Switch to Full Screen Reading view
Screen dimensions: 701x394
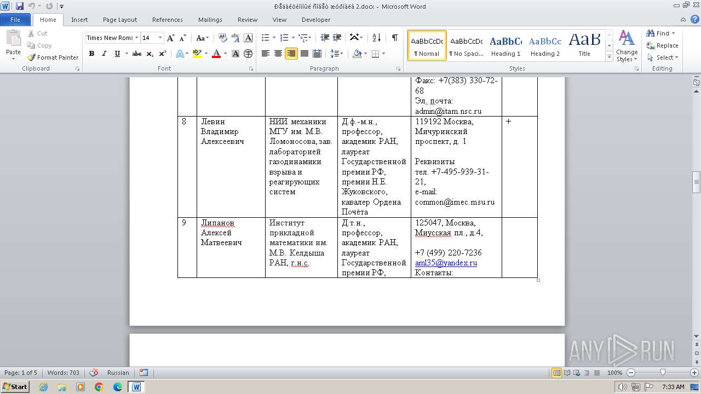pos(567,373)
